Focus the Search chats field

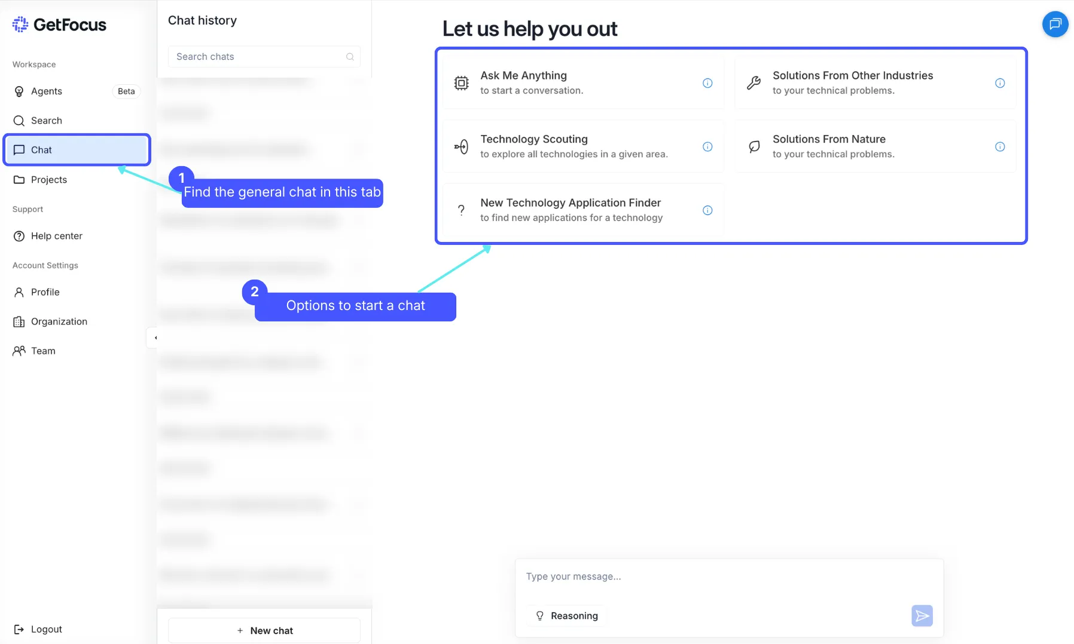coord(264,57)
